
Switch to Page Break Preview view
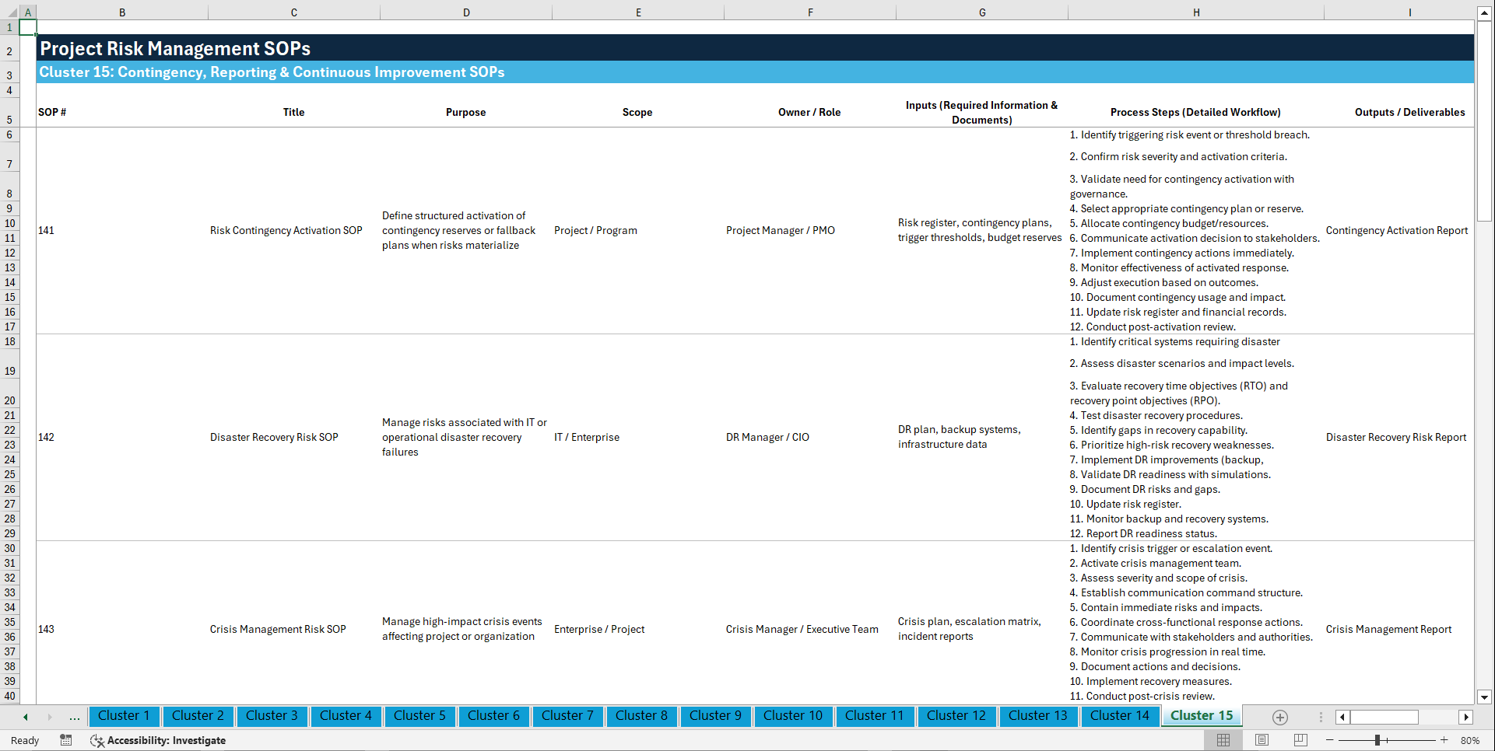[x=1299, y=740]
